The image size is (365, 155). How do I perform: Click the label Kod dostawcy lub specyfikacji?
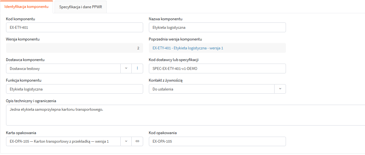(x=174, y=60)
